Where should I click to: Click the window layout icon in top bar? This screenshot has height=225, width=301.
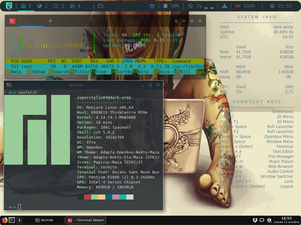coord(100,6)
